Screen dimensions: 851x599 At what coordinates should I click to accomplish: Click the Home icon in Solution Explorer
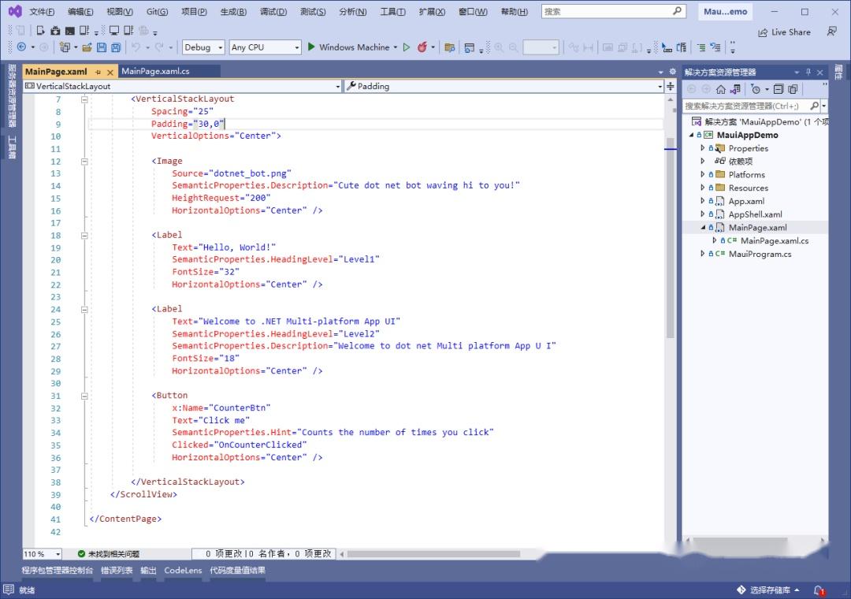pyautogui.click(x=721, y=90)
